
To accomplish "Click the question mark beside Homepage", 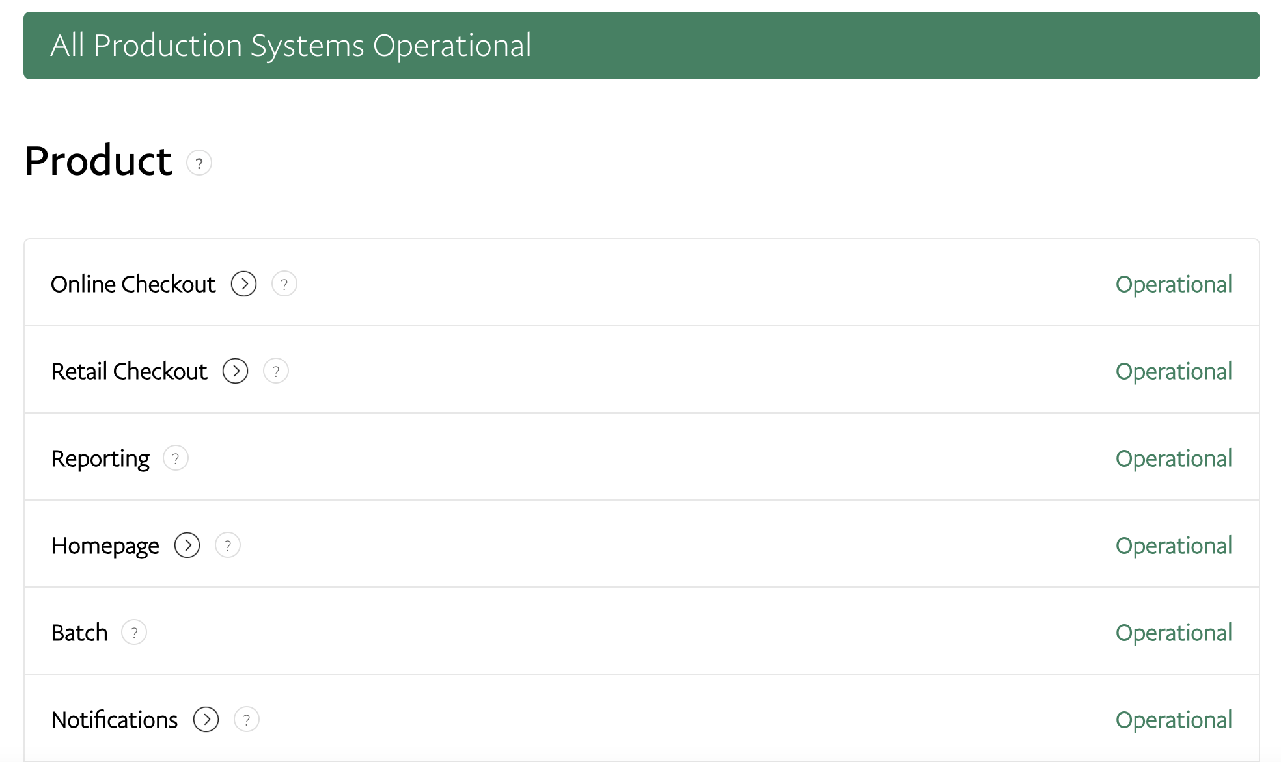I will coord(228,545).
